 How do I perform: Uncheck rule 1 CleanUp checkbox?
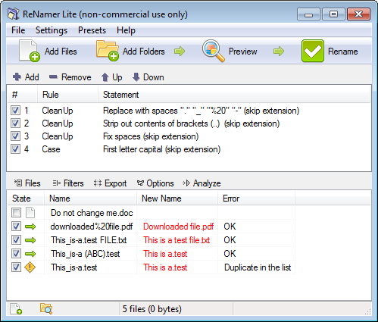(15, 111)
